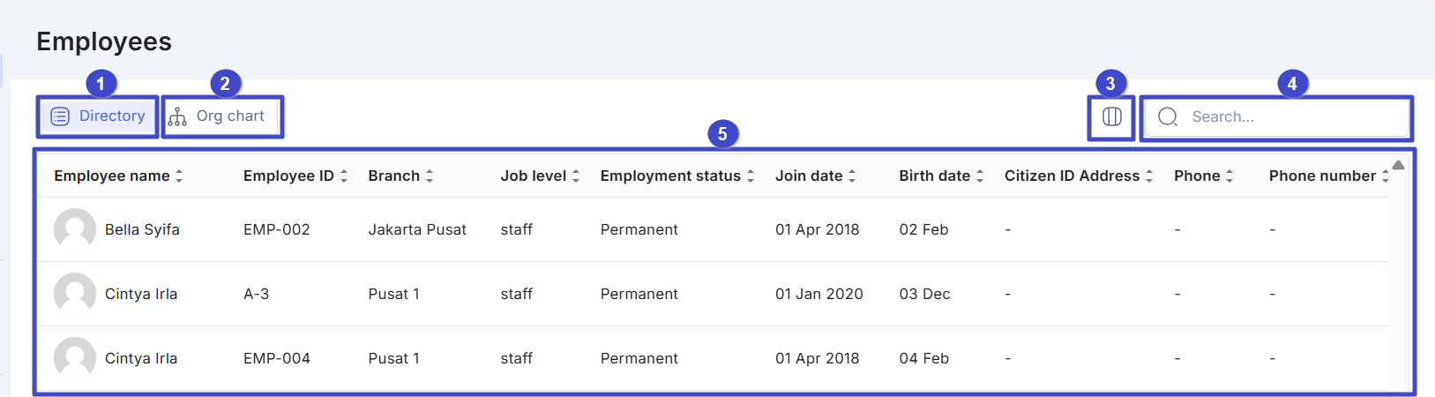
Task: Sort by Employment status arrows
Action: (x=751, y=176)
